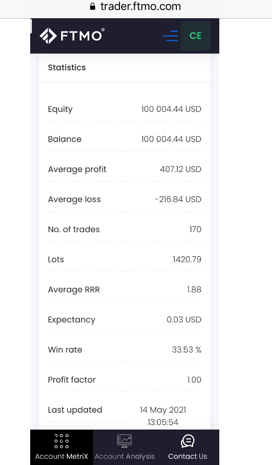Viewport: 272px width, 465px height.
Task: Click the Win rate value 33.53 %
Action: (x=187, y=350)
